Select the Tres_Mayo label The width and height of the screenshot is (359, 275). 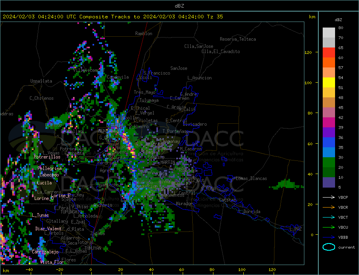coord(144,92)
